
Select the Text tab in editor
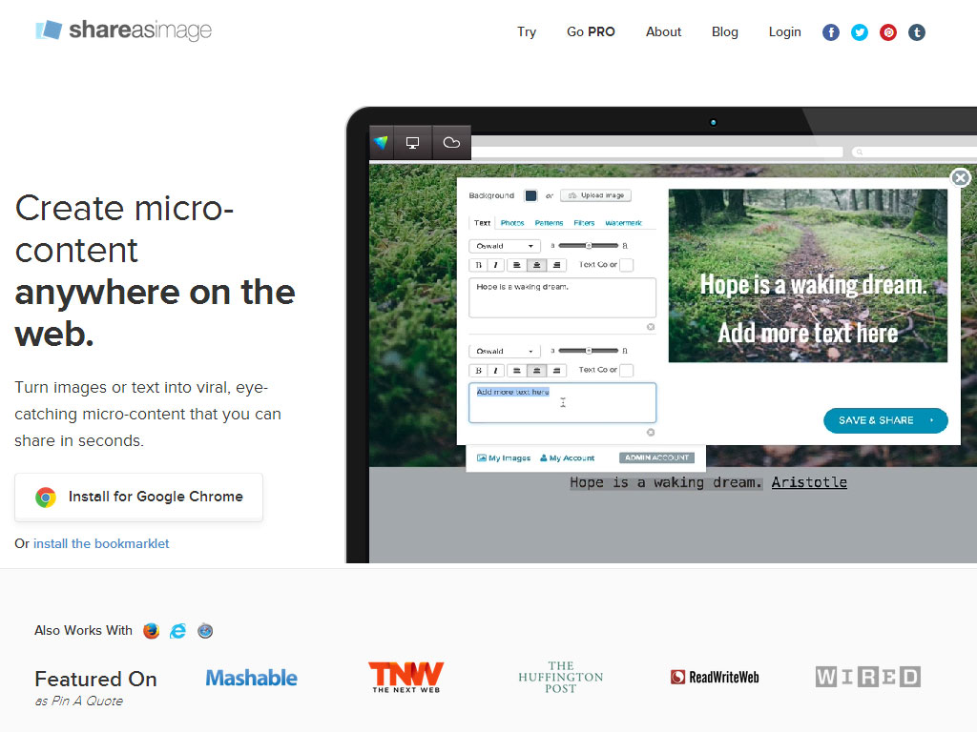coord(482,222)
